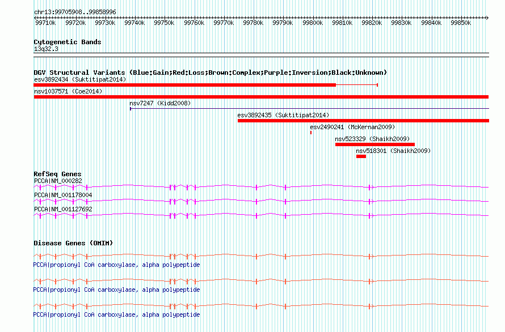Click the nsv7247 (Kidd2008) variant label
The image size is (505, 332).
160,103
